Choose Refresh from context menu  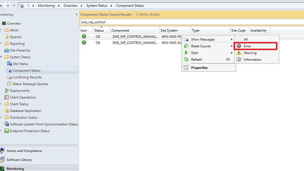pyautogui.click(x=209, y=59)
